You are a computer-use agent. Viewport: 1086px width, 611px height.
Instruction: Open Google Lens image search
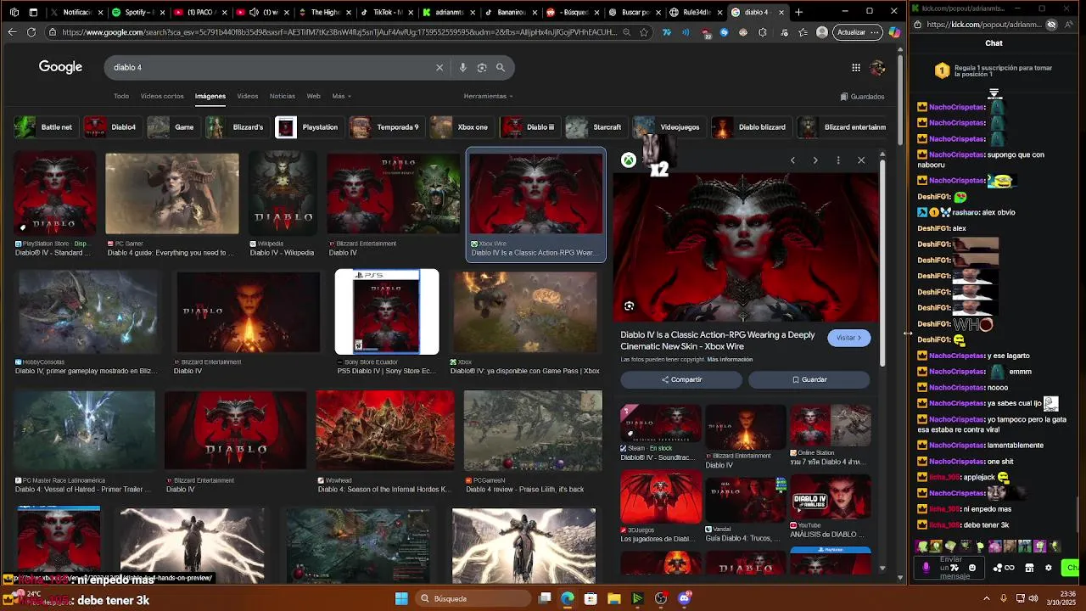[x=482, y=67]
